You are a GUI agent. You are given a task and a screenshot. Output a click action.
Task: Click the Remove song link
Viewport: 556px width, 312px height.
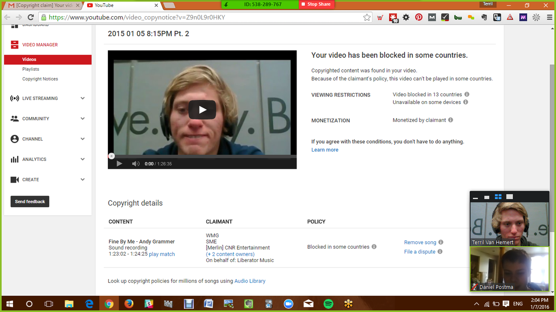coord(420,242)
